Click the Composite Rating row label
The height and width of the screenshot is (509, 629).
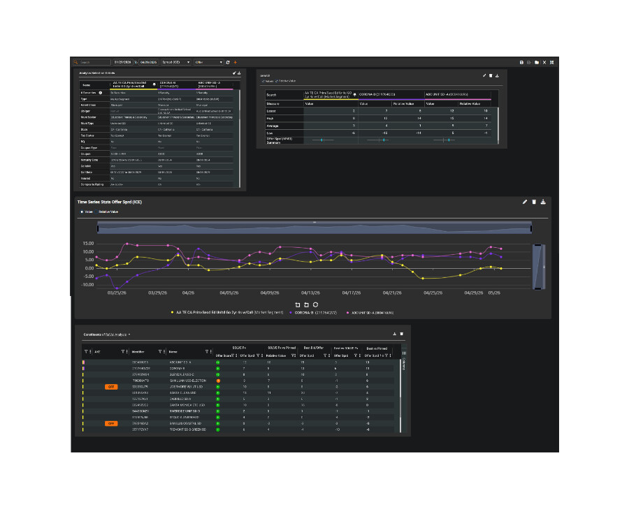point(92,185)
